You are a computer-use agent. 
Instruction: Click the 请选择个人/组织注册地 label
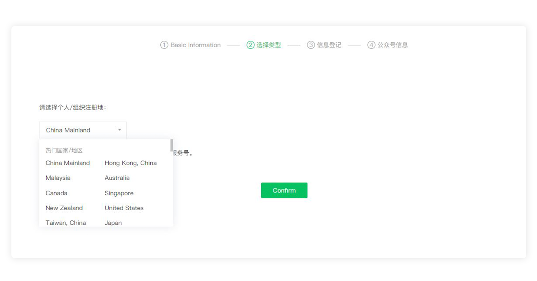72,108
